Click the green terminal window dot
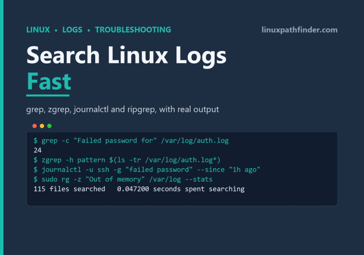The height and width of the screenshot is (255, 364). (x=49, y=126)
